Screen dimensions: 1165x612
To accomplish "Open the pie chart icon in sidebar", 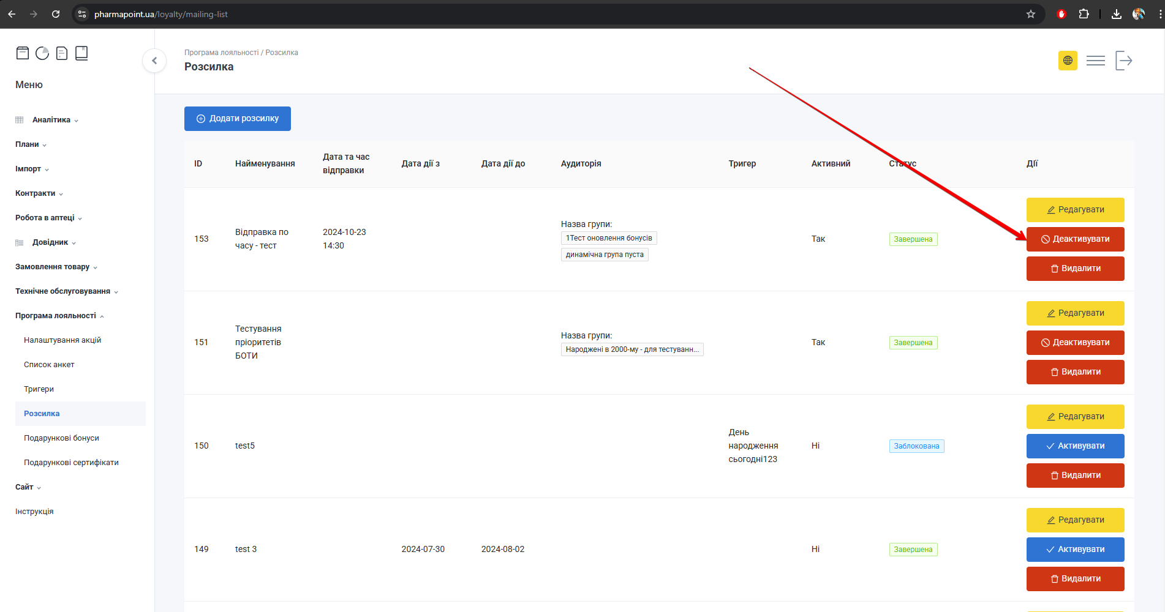I will (42, 53).
